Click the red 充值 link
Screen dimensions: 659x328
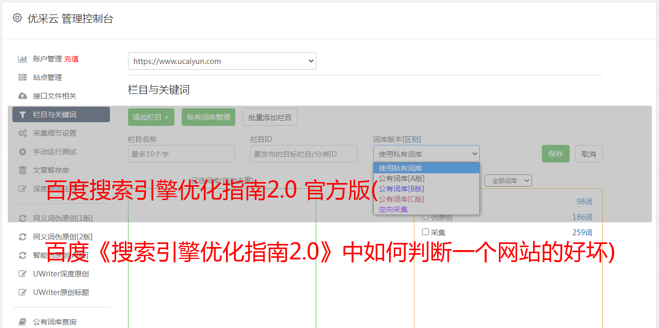71,59
